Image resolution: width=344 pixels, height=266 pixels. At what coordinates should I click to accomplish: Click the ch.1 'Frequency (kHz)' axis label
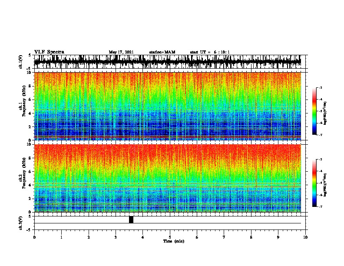[x=24, y=101]
